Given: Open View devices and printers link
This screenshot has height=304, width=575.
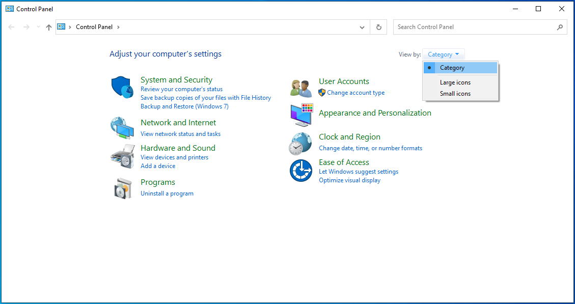Looking at the screenshot, I should (174, 157).
